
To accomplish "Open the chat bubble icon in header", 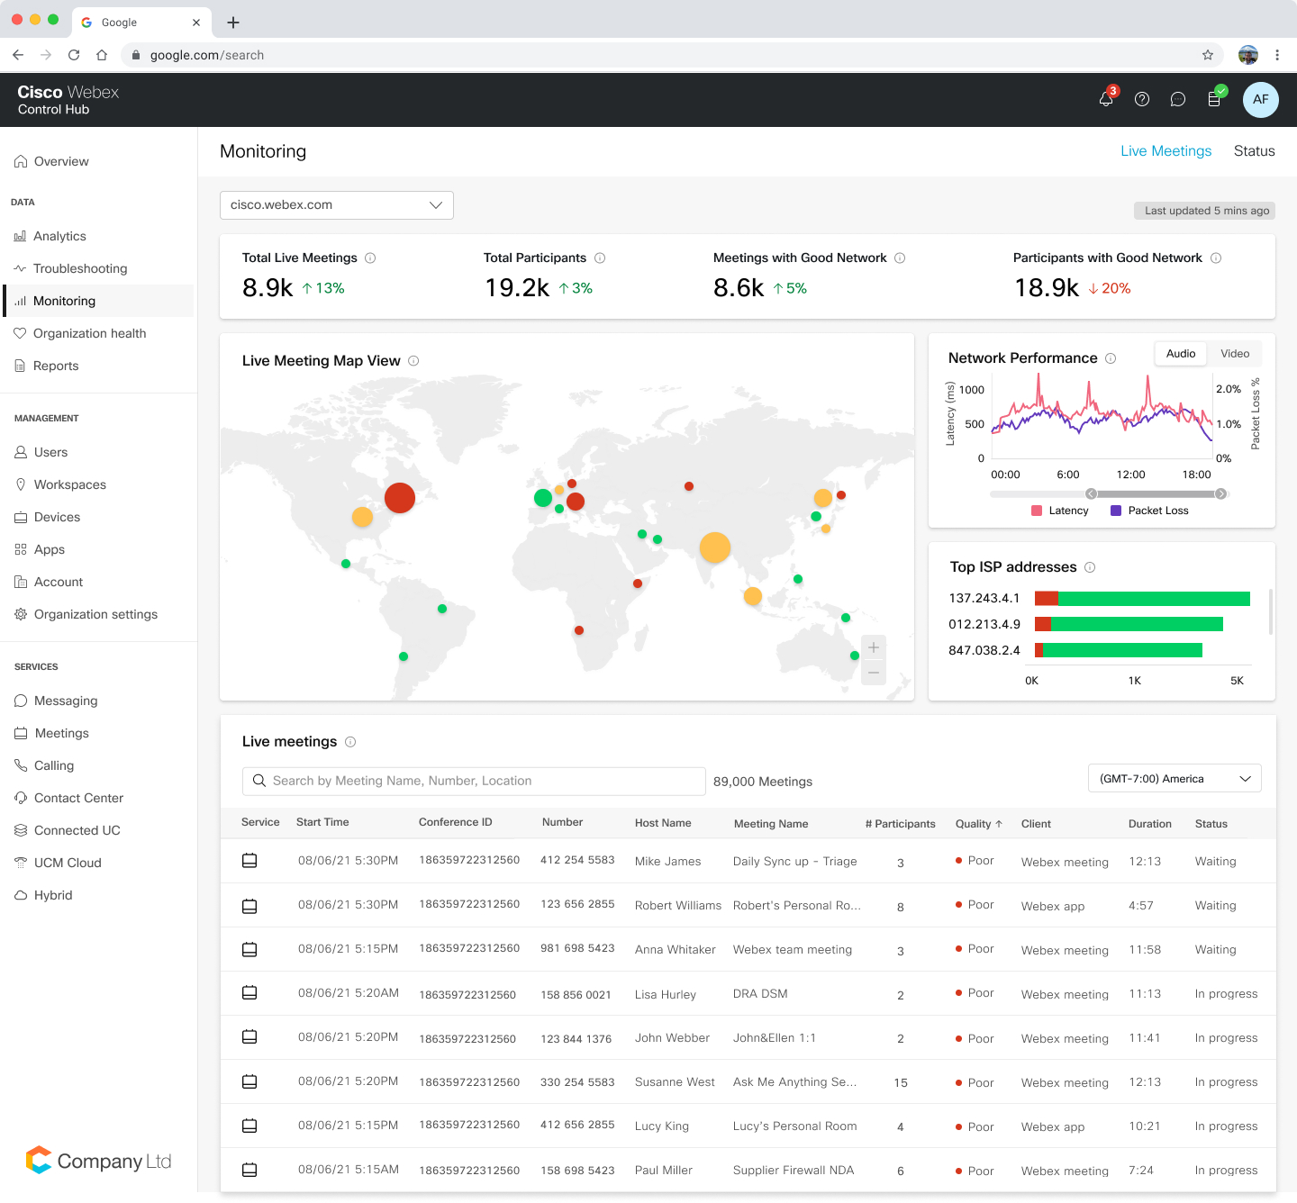I will (x=1178, y=99).
